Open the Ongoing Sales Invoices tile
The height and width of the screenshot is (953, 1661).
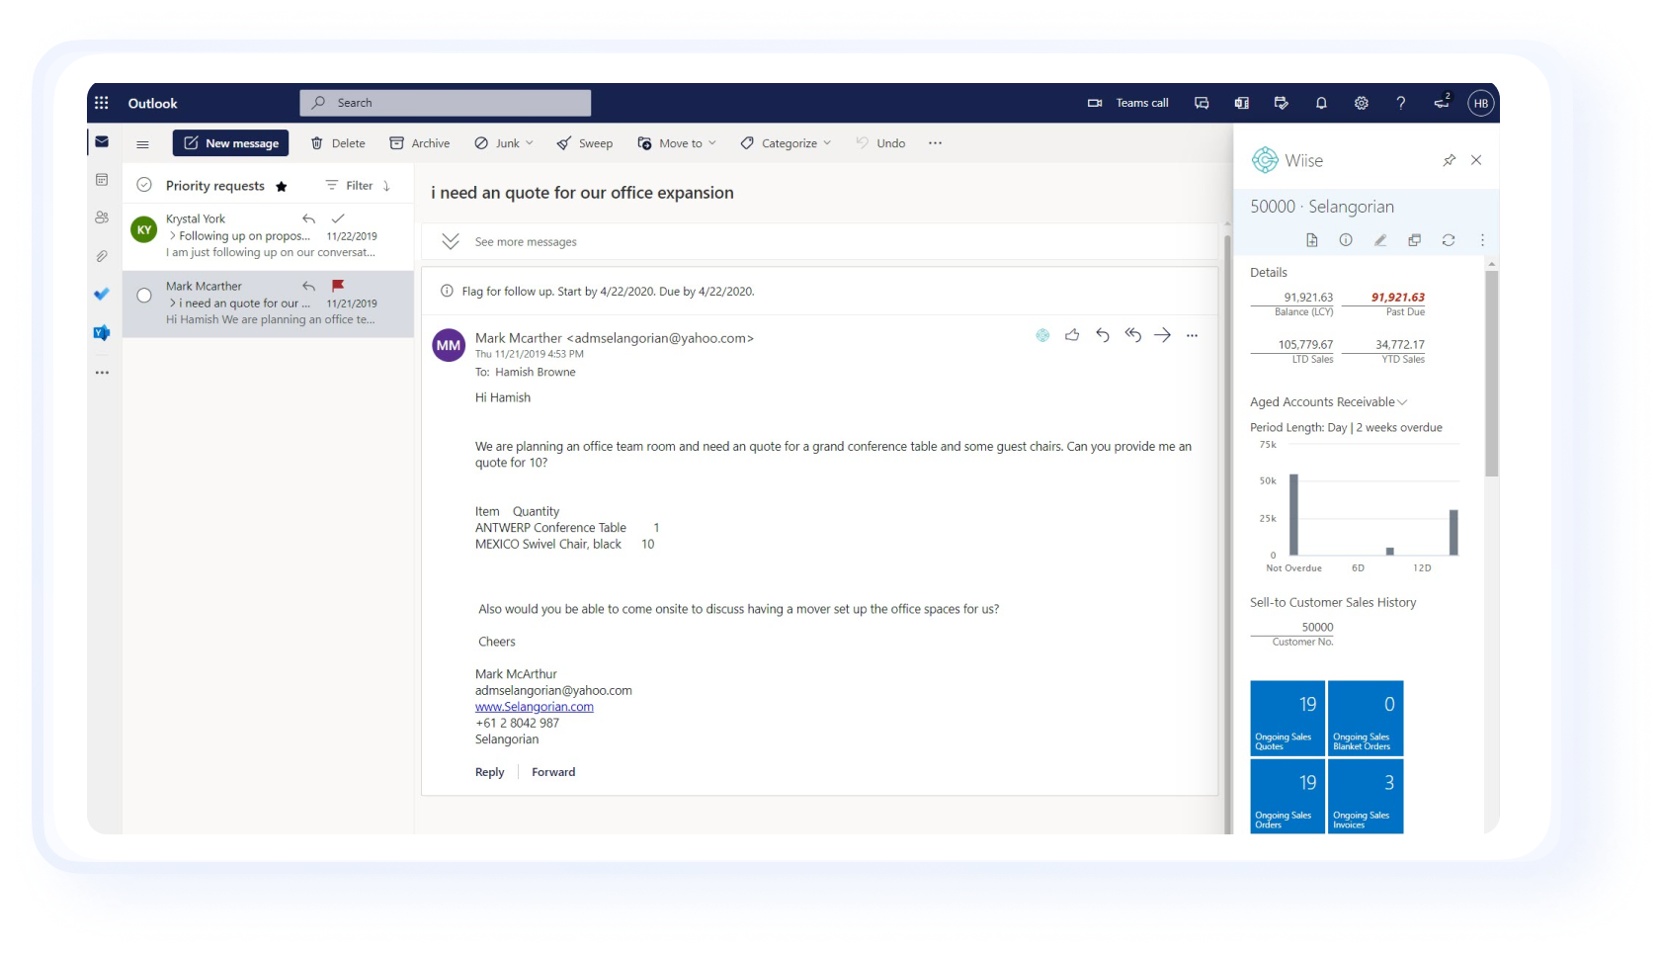point(1366,796)
